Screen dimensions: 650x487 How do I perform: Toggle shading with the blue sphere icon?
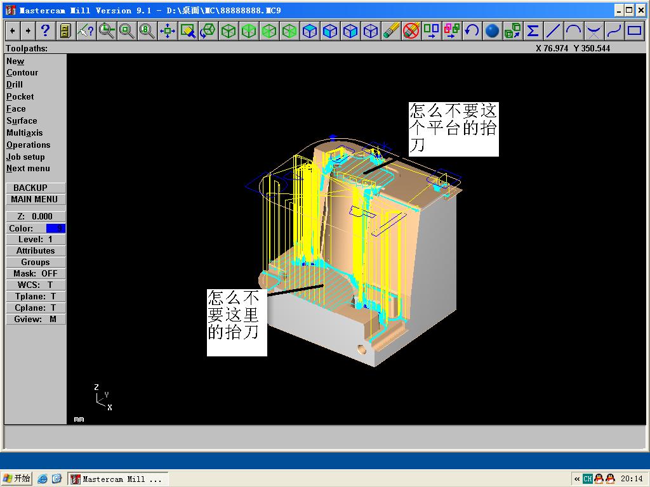click(x=492, y=30)
